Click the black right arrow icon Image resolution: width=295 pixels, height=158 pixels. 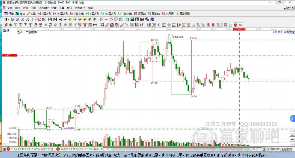coord(65,19)
